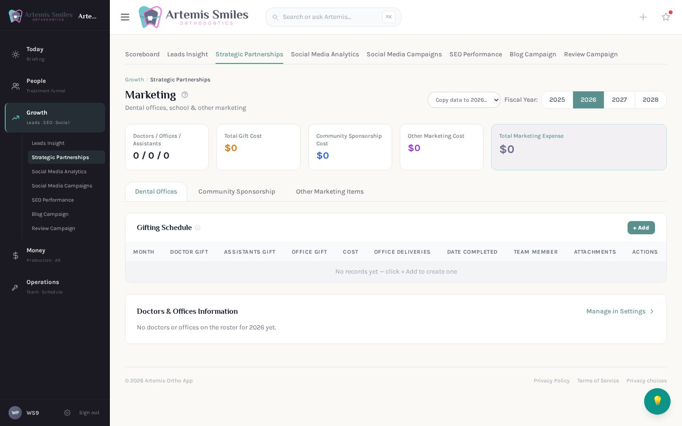Open SEO Performance in sidebar submenu
Viewport: 682px width, 426px height.
click(x=66, y=200)
